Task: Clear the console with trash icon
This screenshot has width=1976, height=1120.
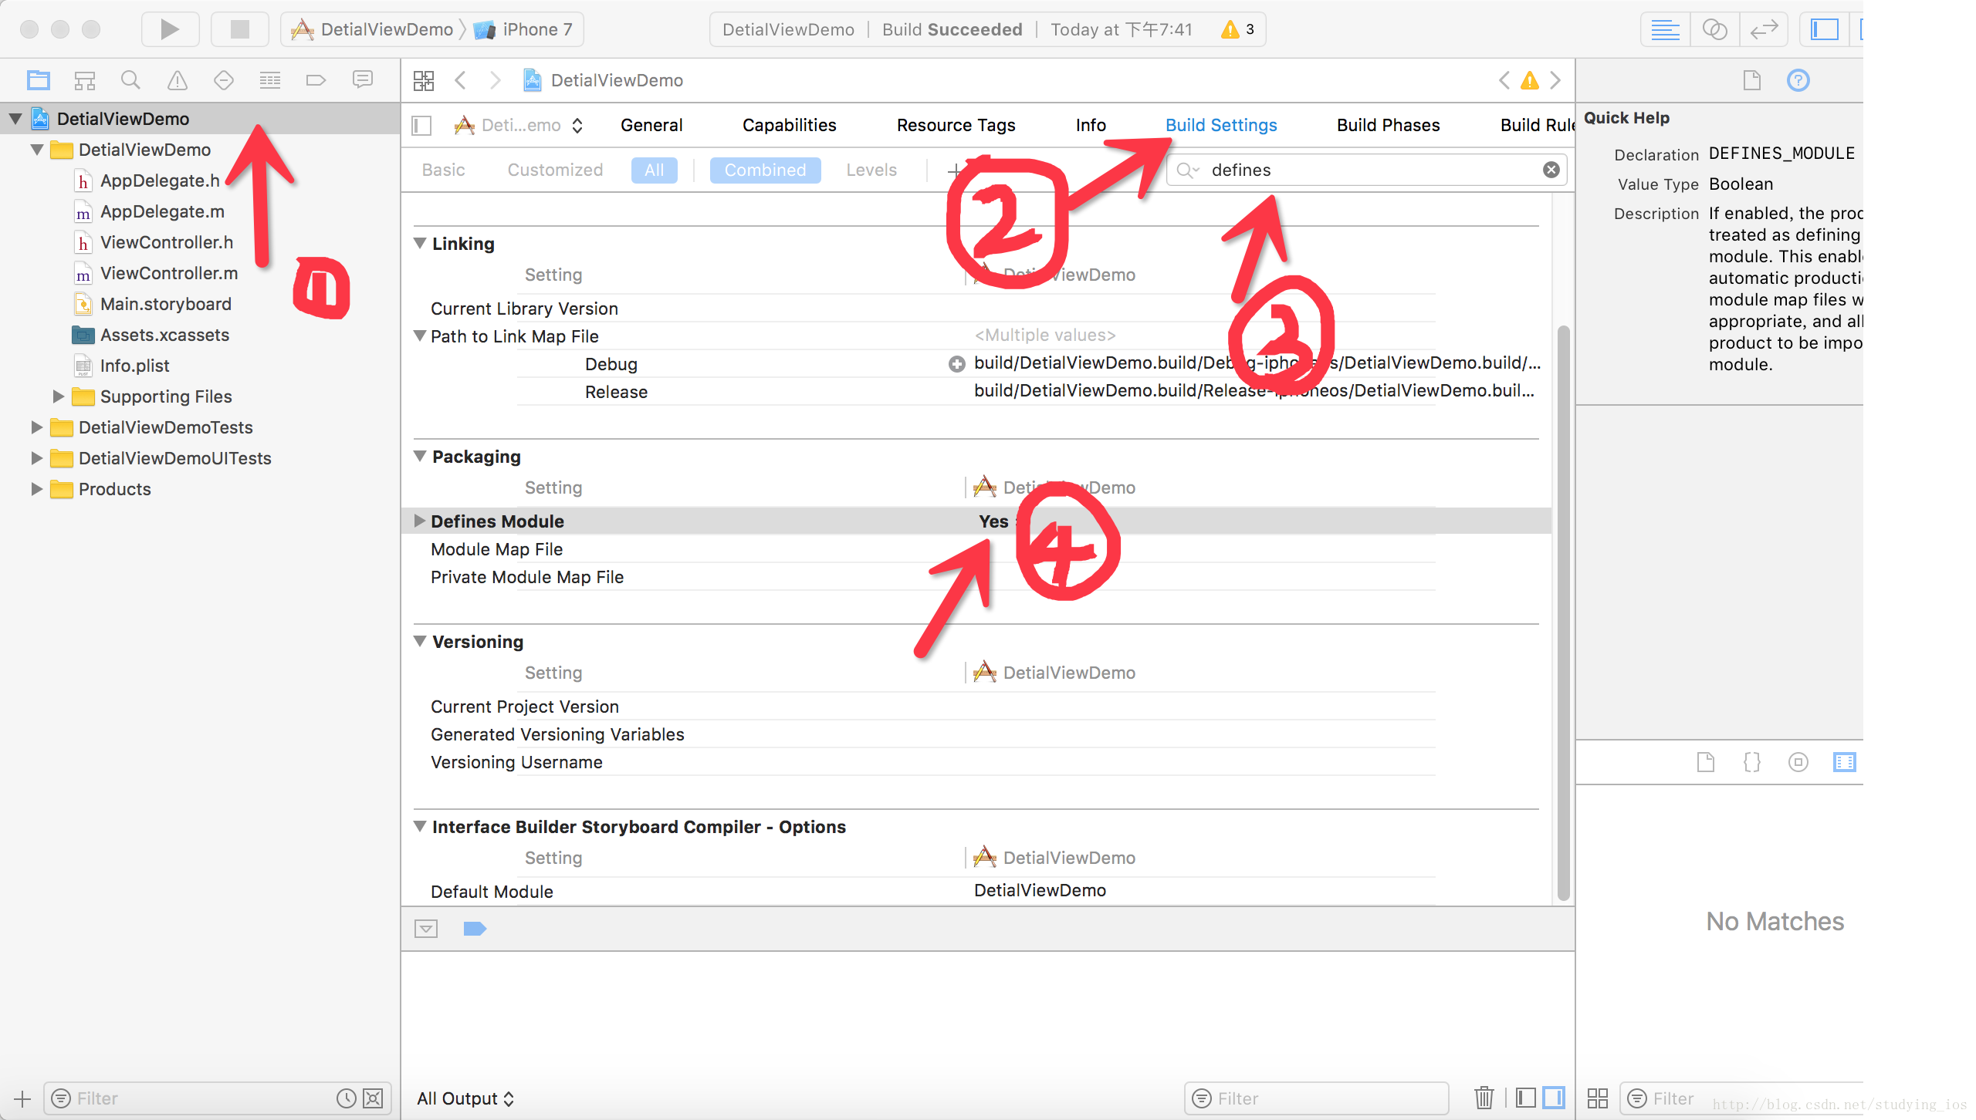Action: [1484, 1098]
